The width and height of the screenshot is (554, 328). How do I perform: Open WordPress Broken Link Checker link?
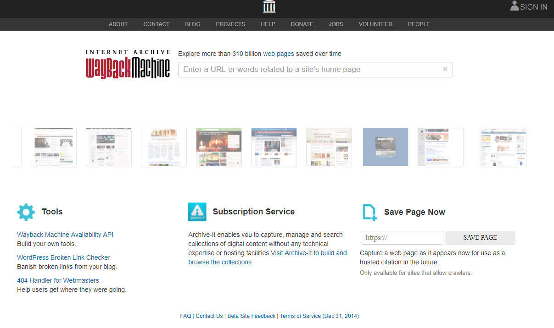pos(64,257)
